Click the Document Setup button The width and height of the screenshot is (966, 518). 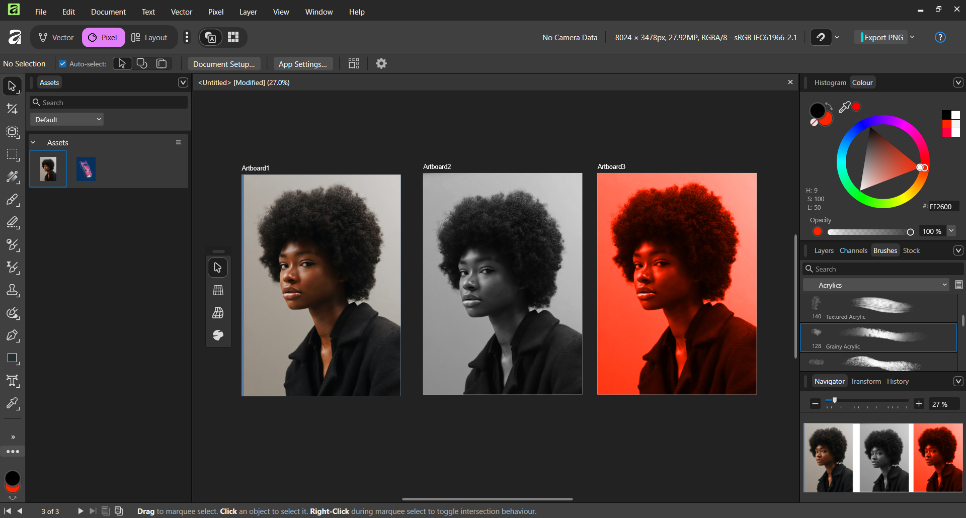pyautogui.click(x=224, y=64)
